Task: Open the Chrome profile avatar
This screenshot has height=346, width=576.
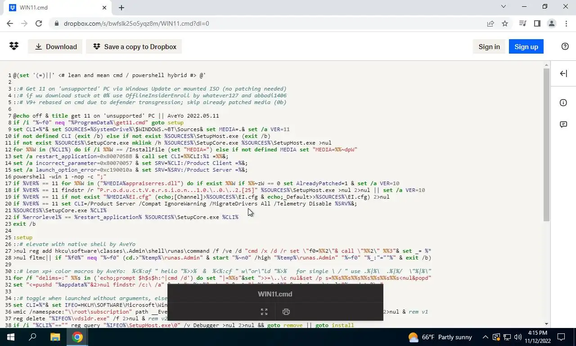Action: 551,23
